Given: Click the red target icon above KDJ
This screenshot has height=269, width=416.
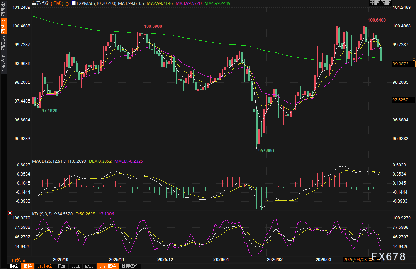Looking at the screenshot, I should [10, 213].
